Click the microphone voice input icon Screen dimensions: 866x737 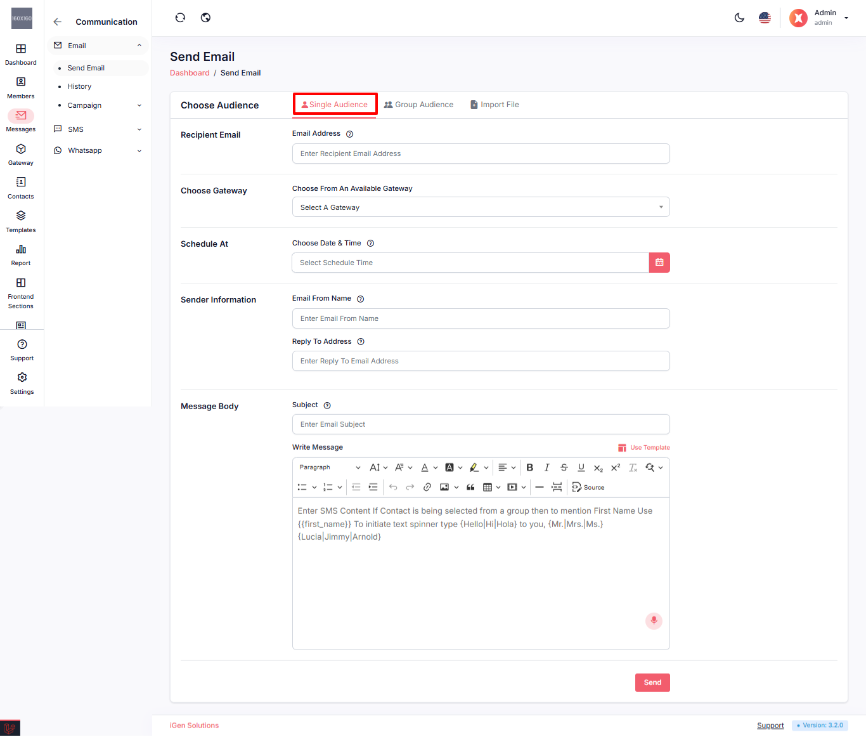(x=654, y=620)
